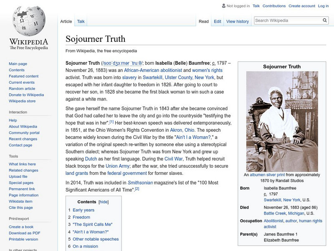Open the Edit tab
The height and width of the screenshot is (251, 334).
[218, 21]
